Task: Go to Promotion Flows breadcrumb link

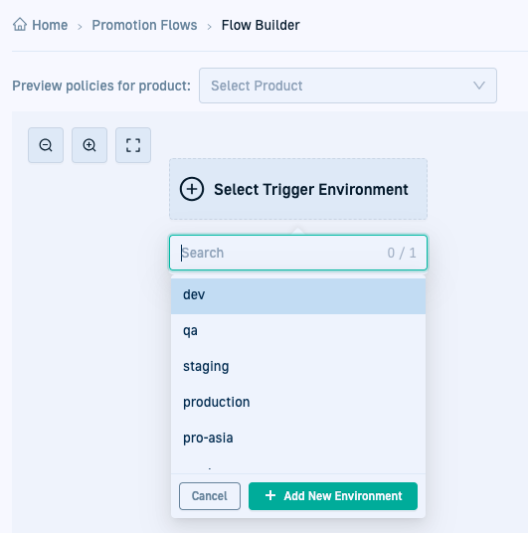Action: point(144,25)
